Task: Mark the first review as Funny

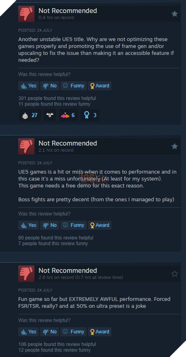Action: click(73, 86)
